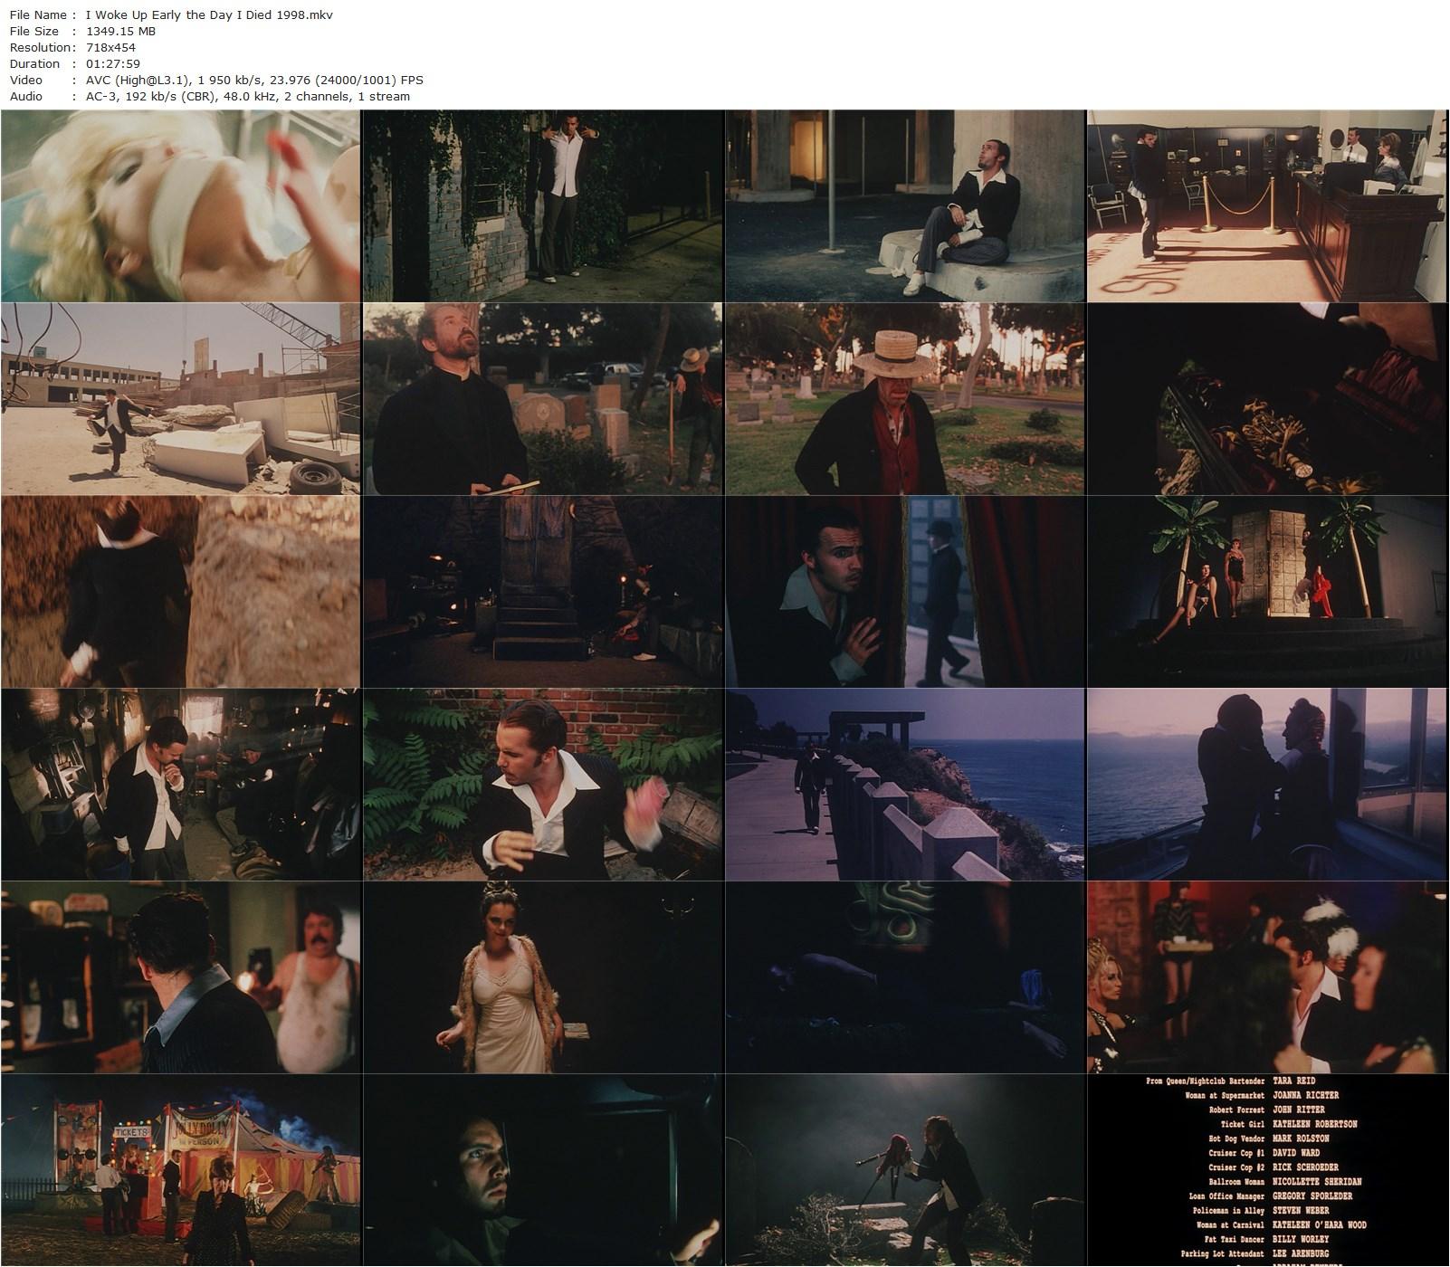Open the man sitting on concrete ledge frame
This screenshot has height=1267, width=1450.
[905, 206]
